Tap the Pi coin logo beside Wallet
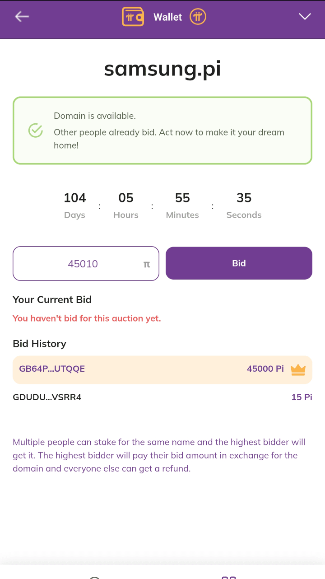 click(x=198, y=17)
